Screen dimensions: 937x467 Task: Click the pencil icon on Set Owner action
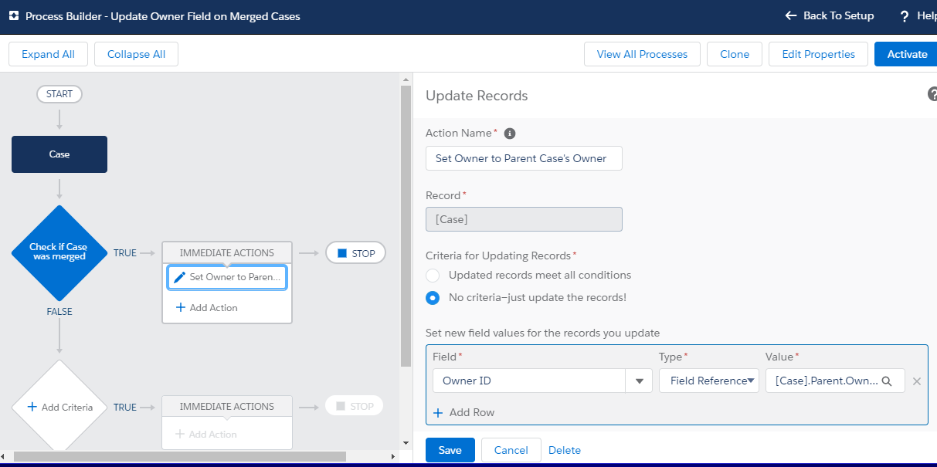coord(179,277)
